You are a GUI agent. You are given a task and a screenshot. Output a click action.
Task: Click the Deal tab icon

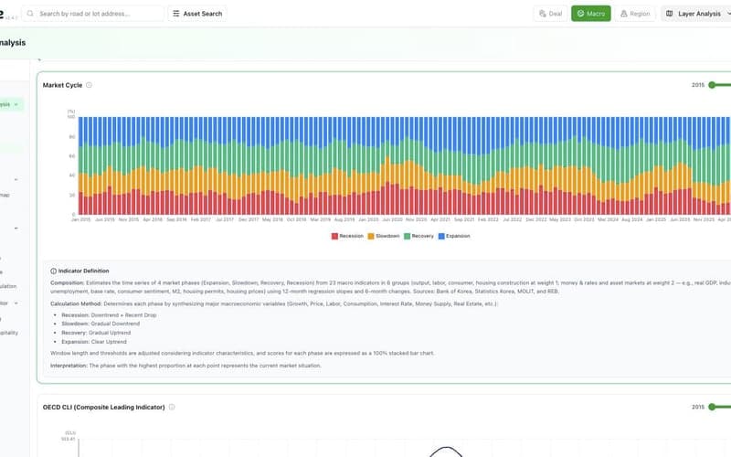pos(542,14)
